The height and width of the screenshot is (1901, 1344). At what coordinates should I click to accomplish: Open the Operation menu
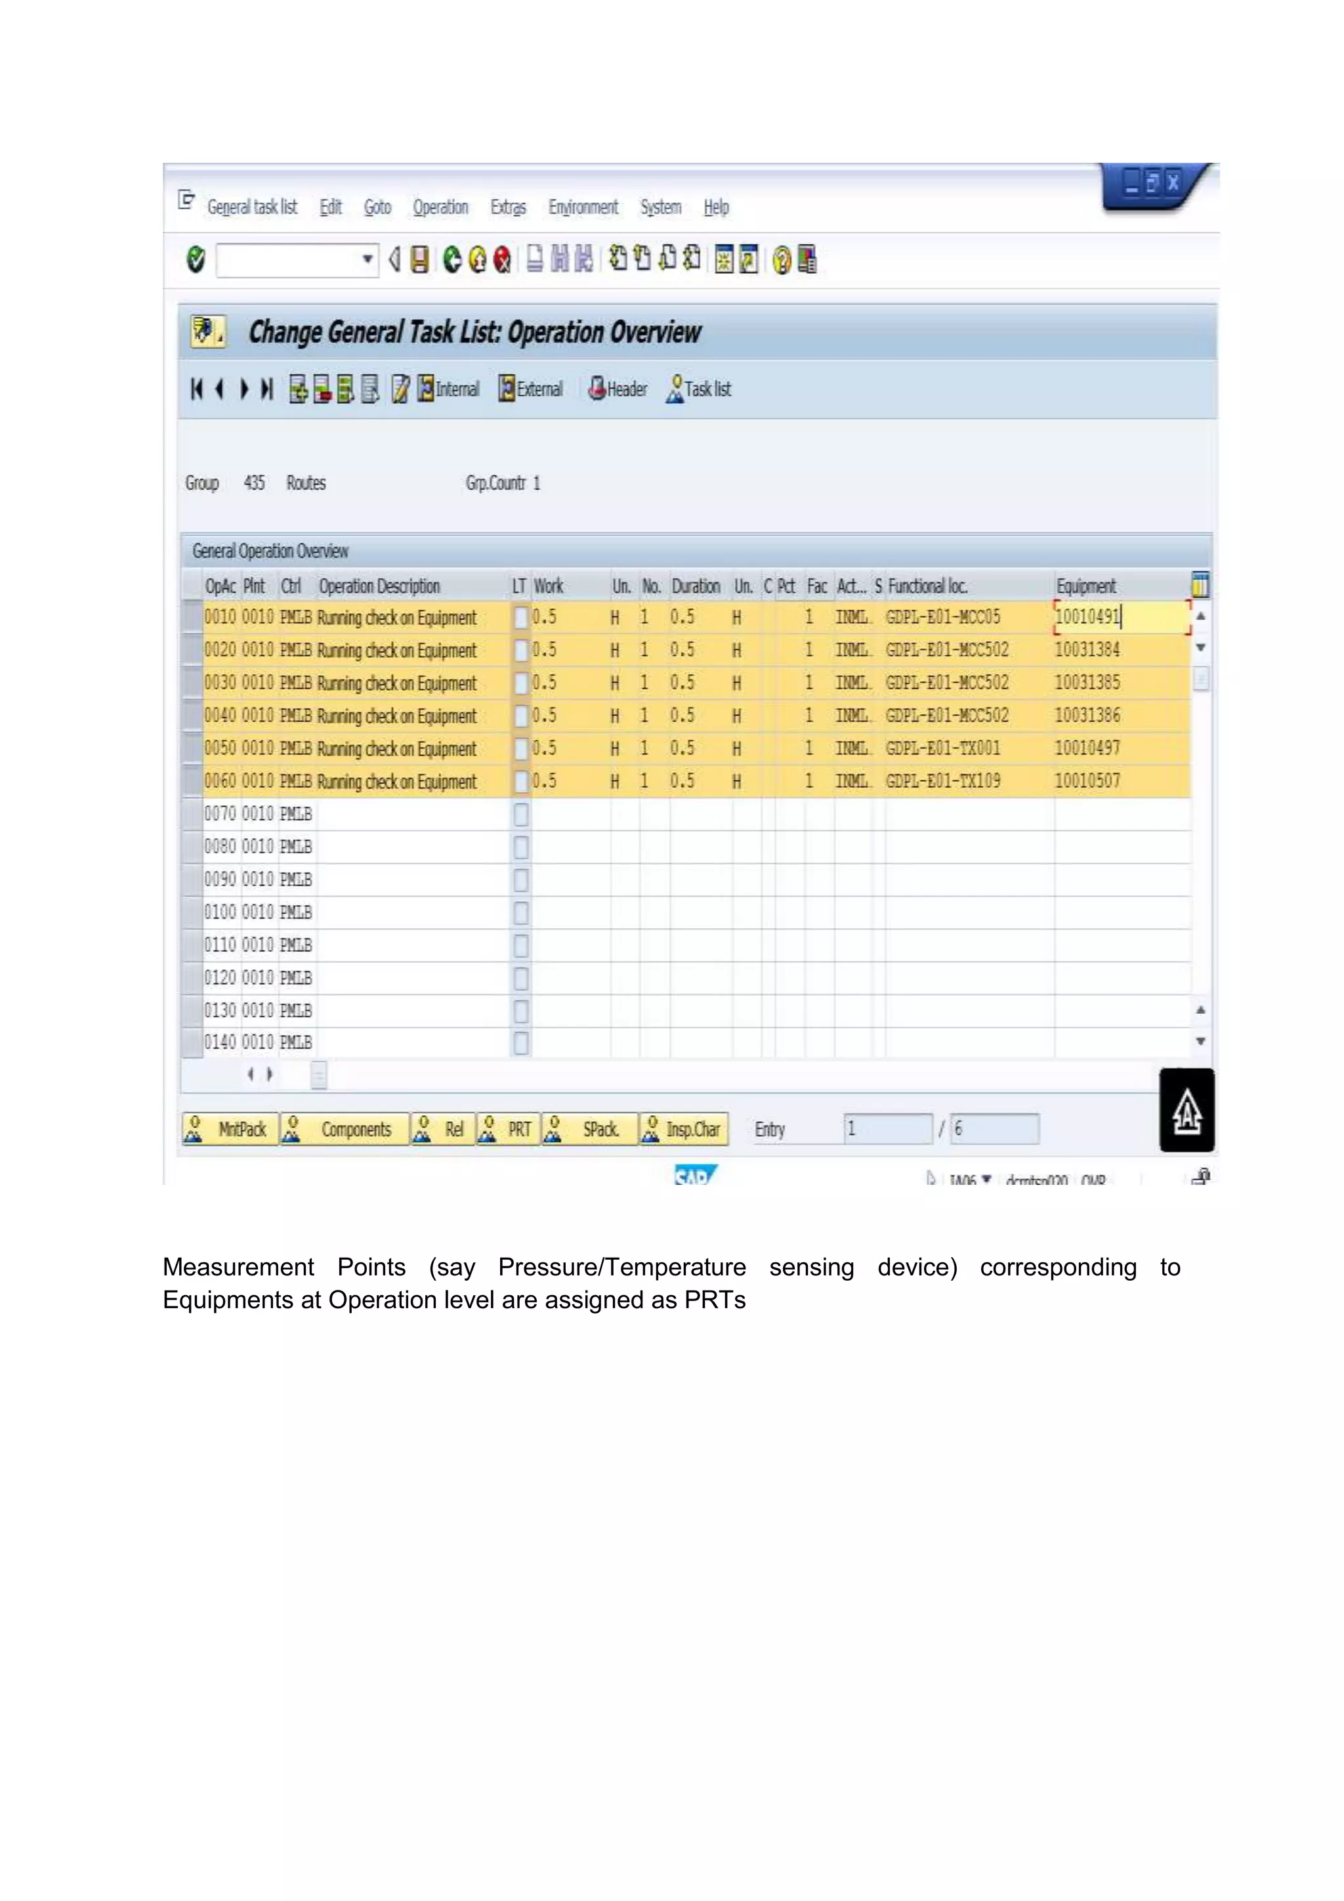pyautogui.click(x=440, y=207)
